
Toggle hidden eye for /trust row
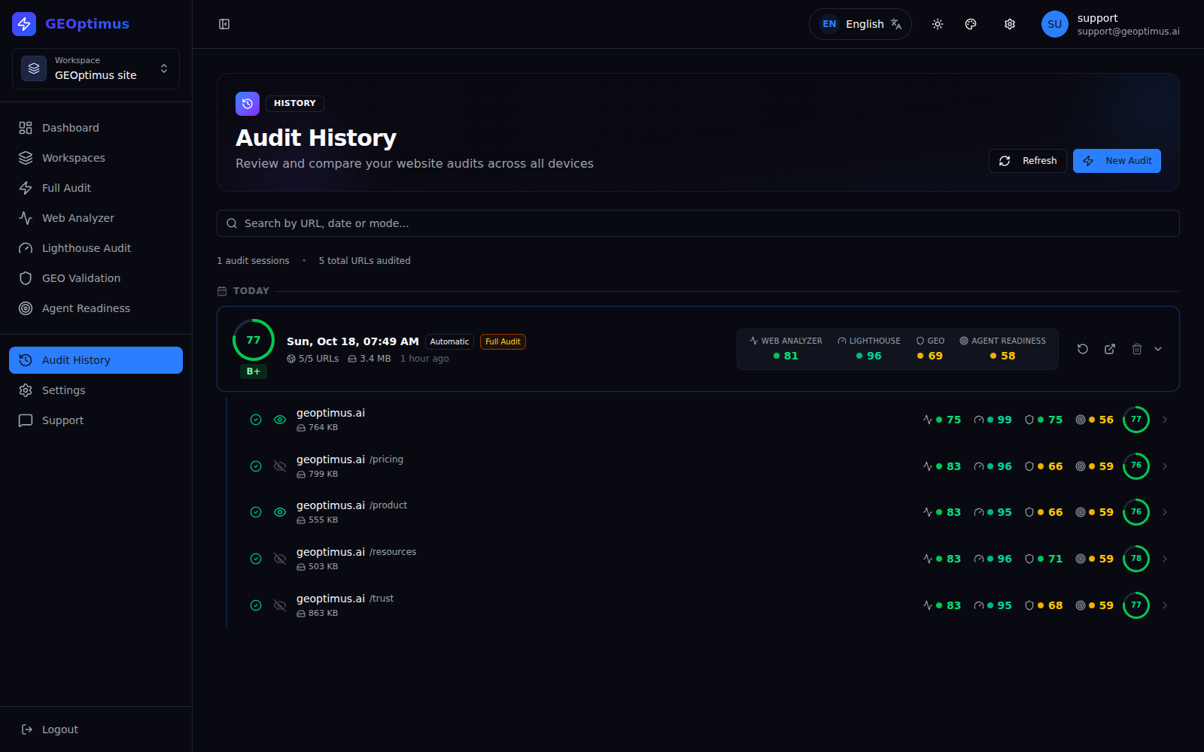tap(280, 605)
